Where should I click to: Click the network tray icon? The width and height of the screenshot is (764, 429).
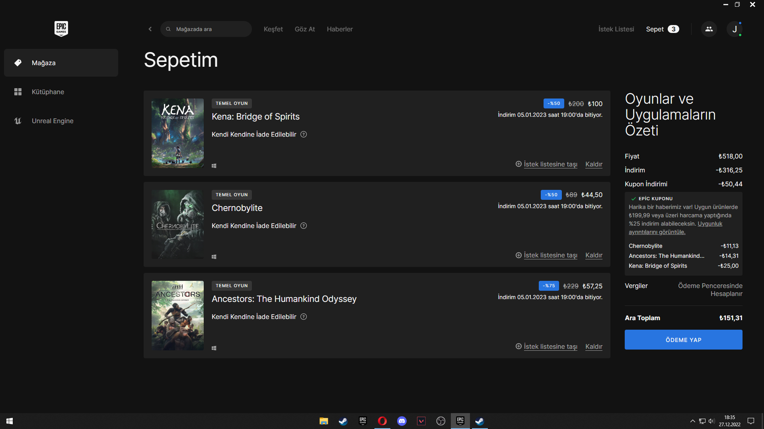702,421
